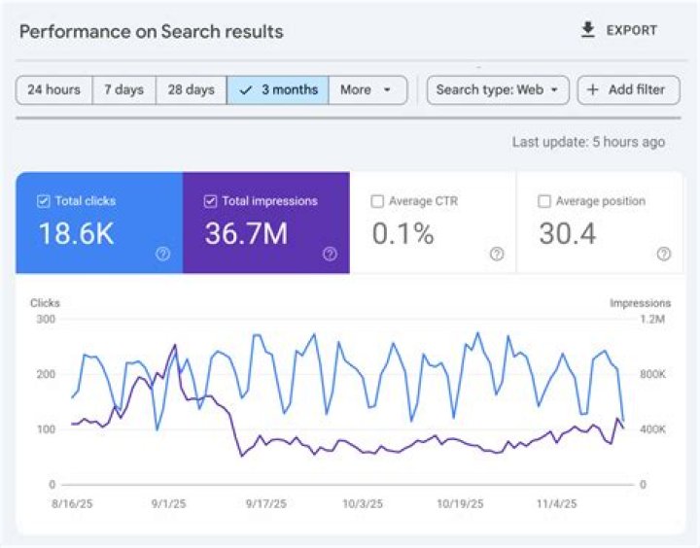The width and height of the screenshot is (700, 548).
Task: Uncheck the Total impressions checkbox
Action: point(210,201)
